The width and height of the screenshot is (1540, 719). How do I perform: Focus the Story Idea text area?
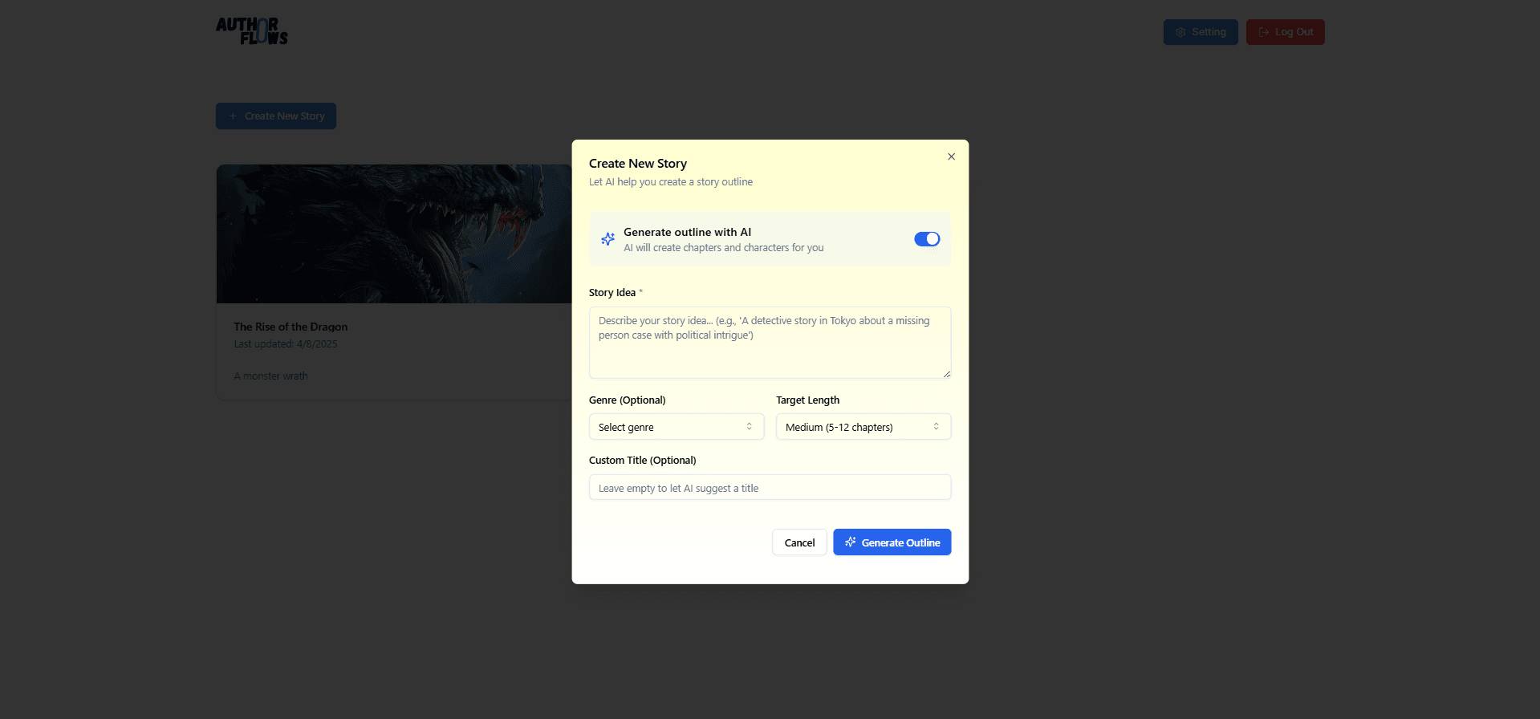point(769,343)
